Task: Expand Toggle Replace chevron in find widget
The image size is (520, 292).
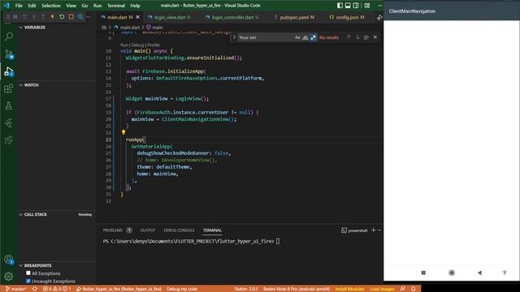Action: coord(234,37)
